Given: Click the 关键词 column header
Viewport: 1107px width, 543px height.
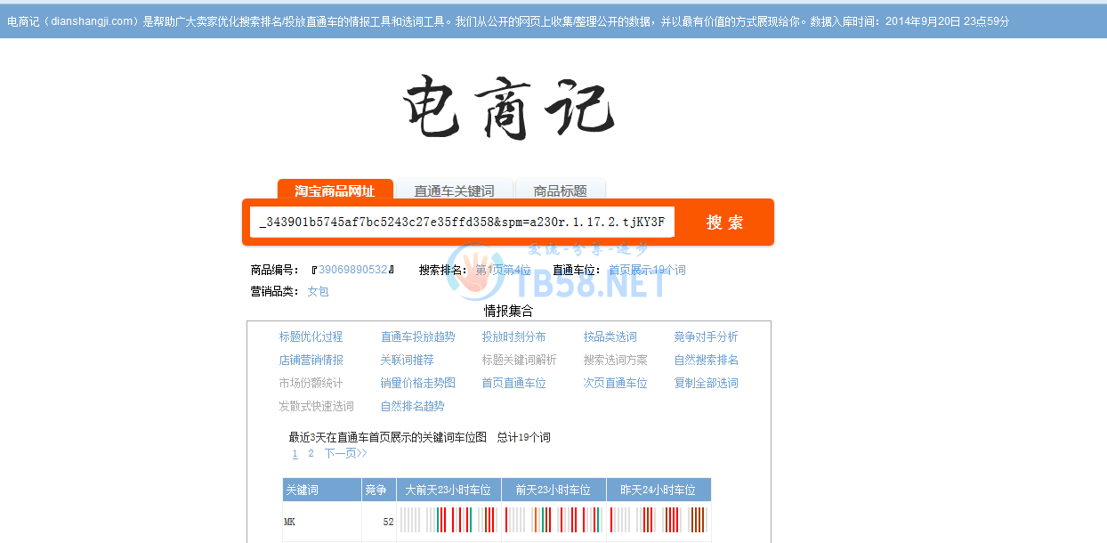Looking at the screenshot, I should click(321, 490).
